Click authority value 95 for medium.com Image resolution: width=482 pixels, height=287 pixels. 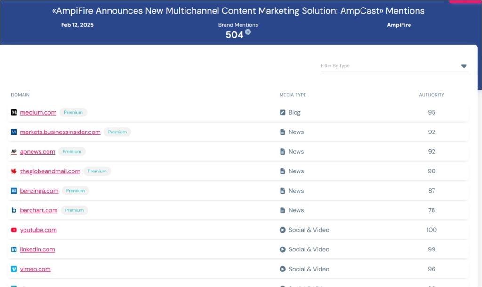pyautogui.click(x=432, y=113)
